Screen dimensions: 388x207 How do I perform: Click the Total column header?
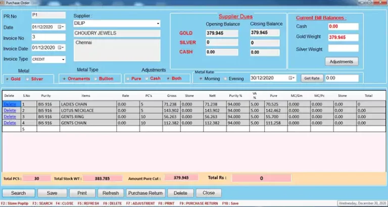point(368,96)
